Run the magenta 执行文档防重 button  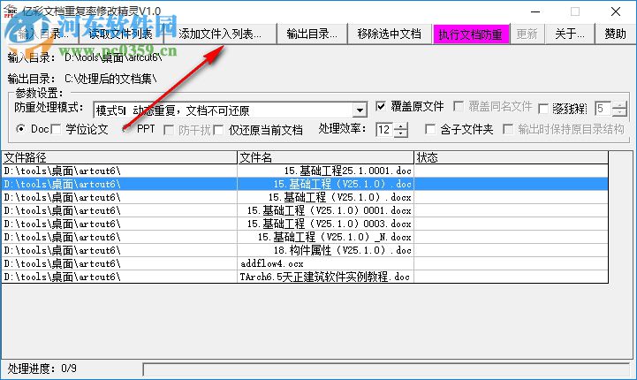point(470,34)
